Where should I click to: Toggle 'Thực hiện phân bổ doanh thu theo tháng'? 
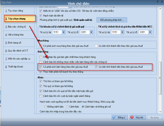tap(41, 72)
